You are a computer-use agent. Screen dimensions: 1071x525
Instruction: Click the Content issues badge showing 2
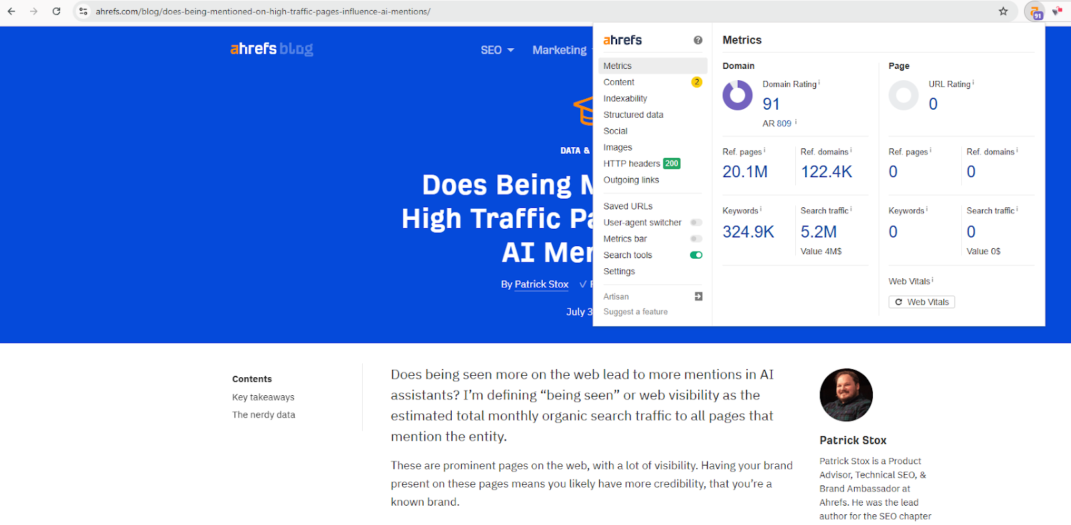tap(697, 82)
